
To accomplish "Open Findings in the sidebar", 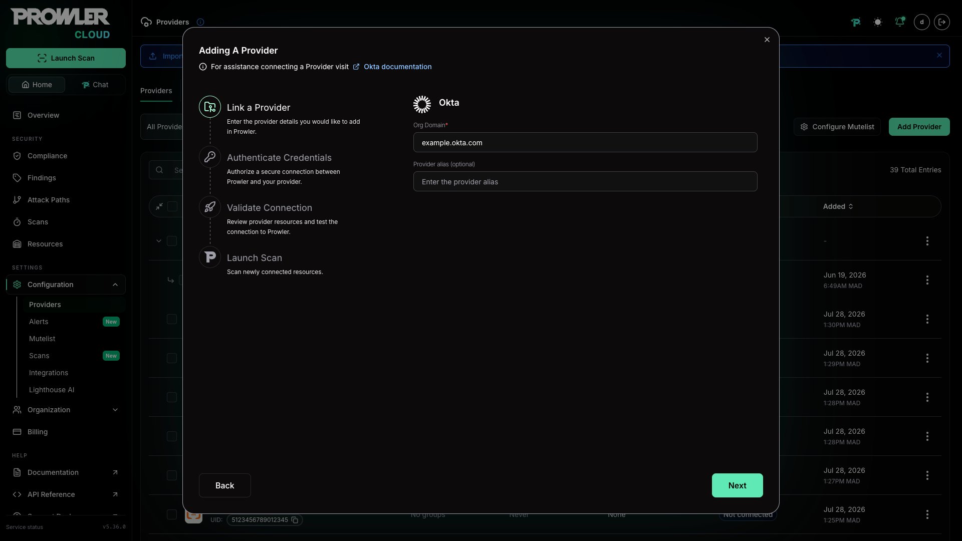I will [66, 178].
